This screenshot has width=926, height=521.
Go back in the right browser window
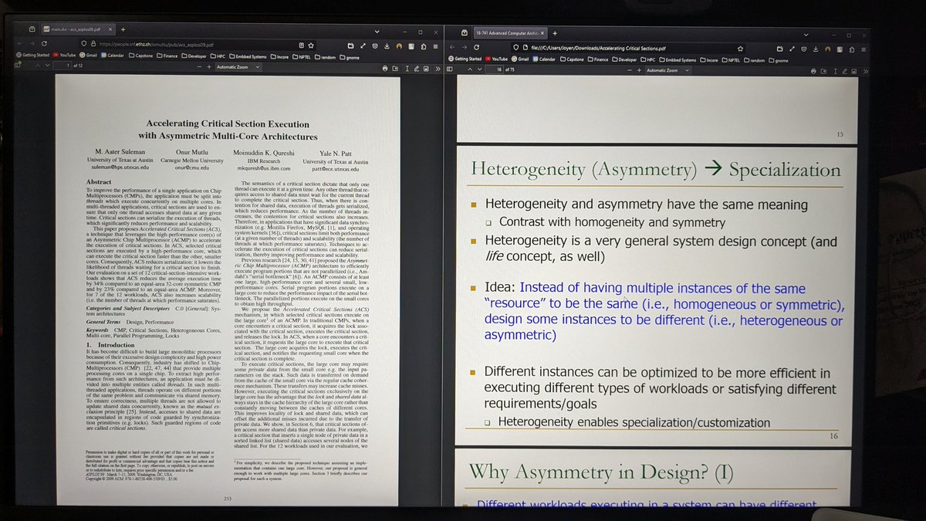453,49
